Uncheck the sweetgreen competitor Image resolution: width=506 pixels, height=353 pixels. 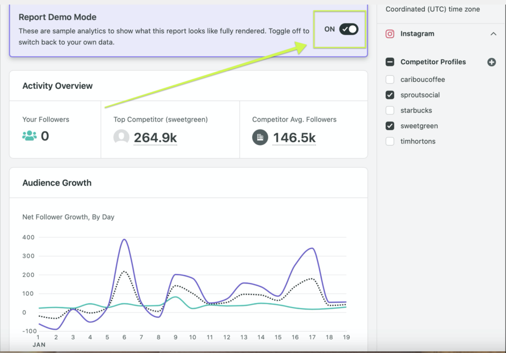pos(389,126)
